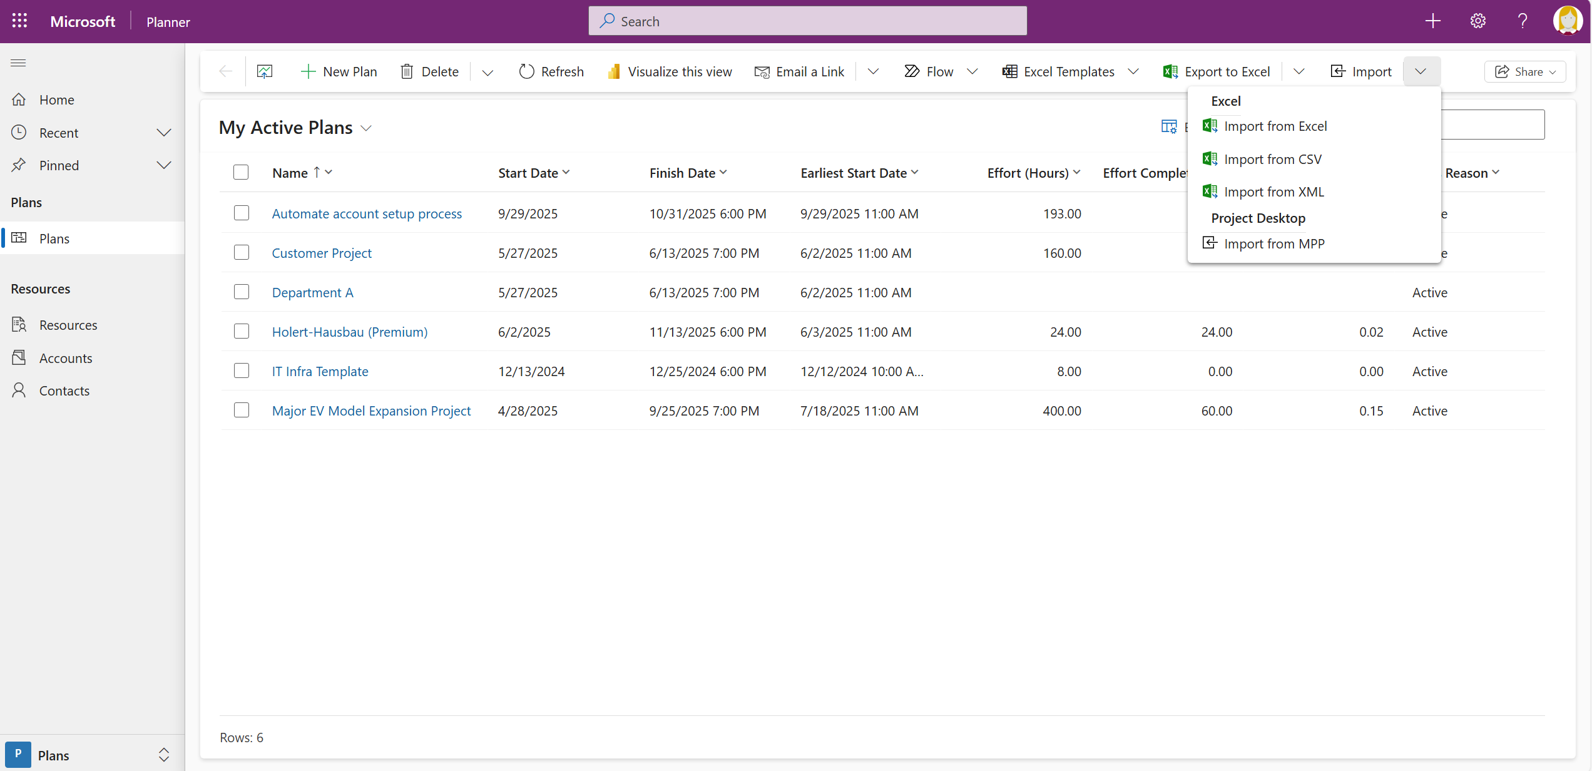This screenshot has height=771, width=1592.
Task: Open the Start Date column filter
Action: point(567,172)
